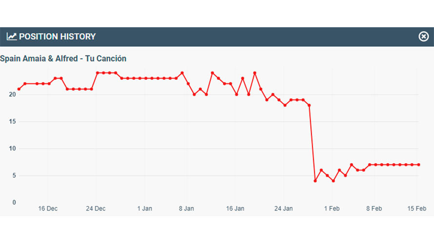Click the 1 Jan axis label
434x243 pixels.
(x=144, y=208)
